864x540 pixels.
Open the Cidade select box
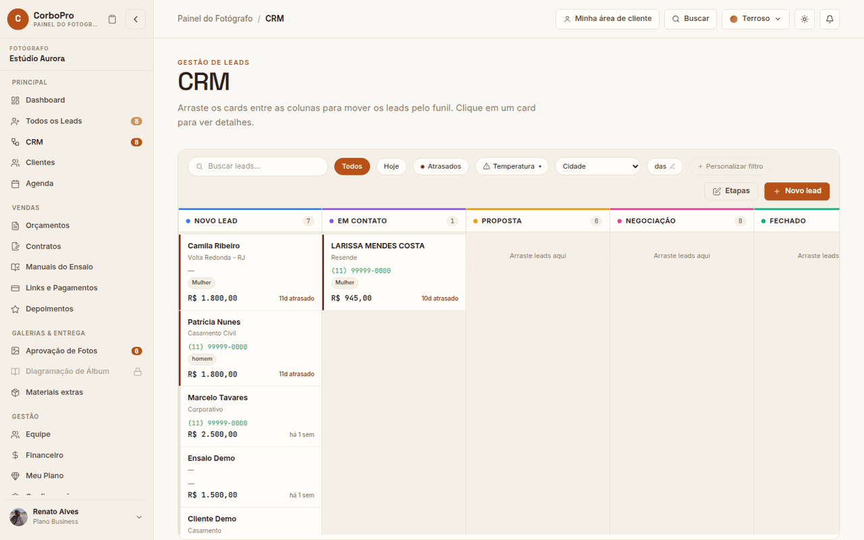pyautogui.click(x=597, y=166)
